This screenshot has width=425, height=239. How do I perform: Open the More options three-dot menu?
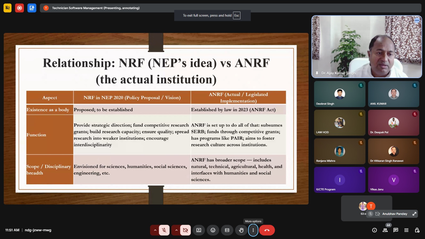pos(253,230)
